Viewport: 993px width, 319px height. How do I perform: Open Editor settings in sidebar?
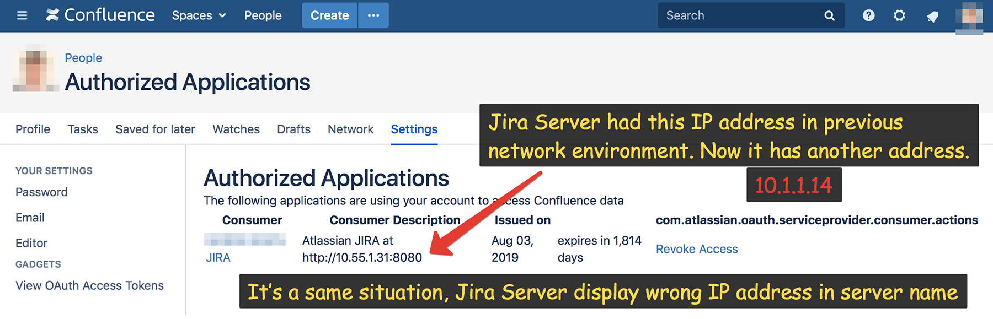click(31, 243)
